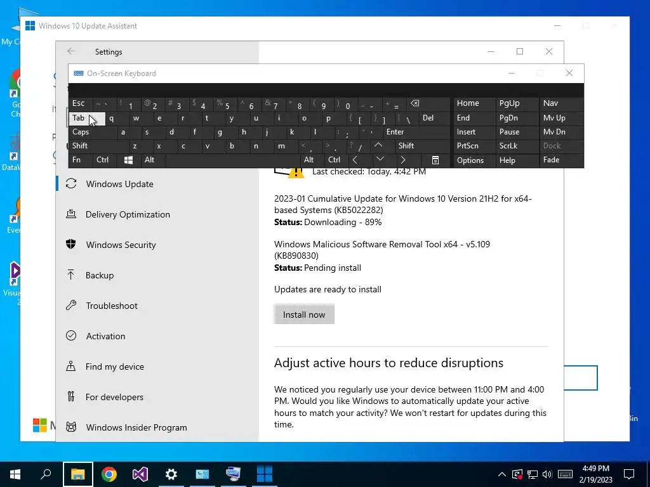
Task: Toggle the left Alt key
Action: click(153, 160)
